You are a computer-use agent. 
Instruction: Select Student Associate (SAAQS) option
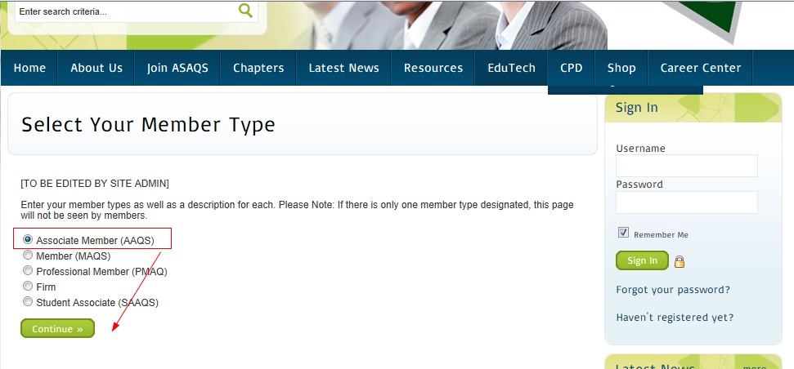click(28, 302)
